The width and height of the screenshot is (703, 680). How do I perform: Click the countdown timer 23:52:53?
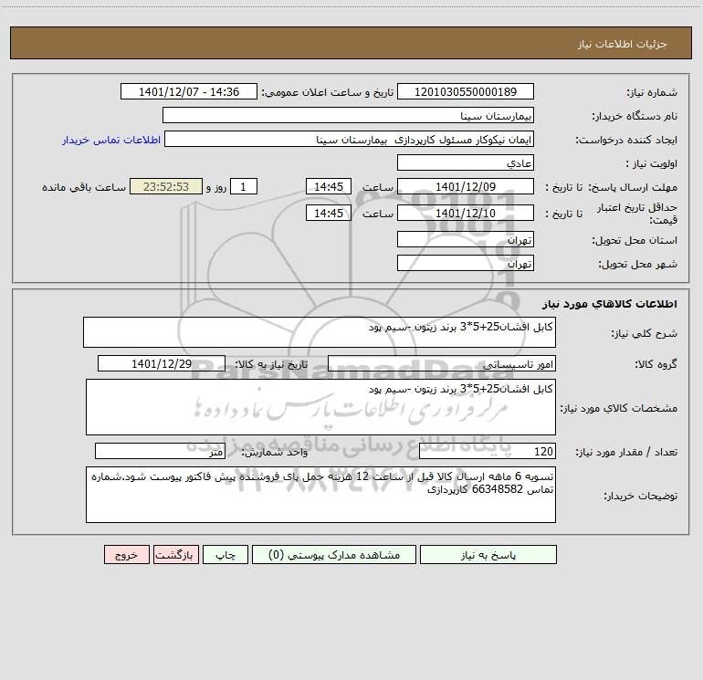(166, 186)
